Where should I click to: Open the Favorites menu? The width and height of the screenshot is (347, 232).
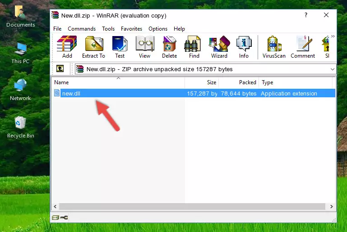(x=131, y=29)
